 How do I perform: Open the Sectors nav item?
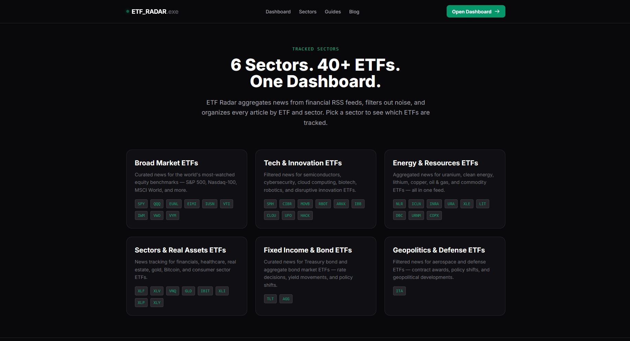308,12
